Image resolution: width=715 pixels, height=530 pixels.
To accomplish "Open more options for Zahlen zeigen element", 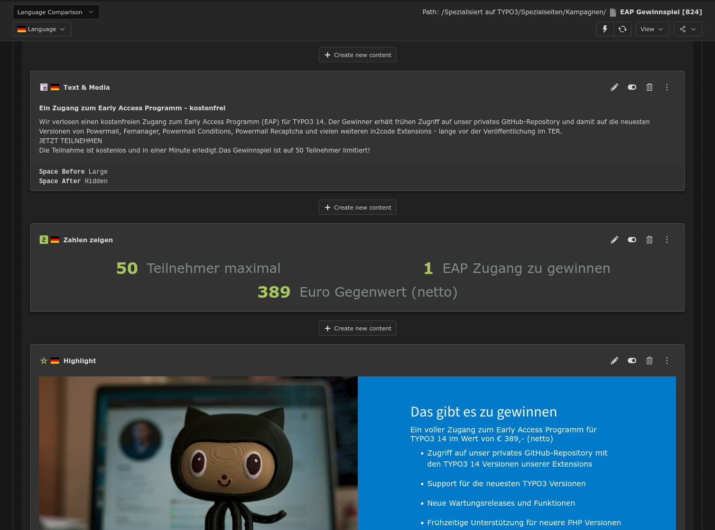I will coord(667,240).
